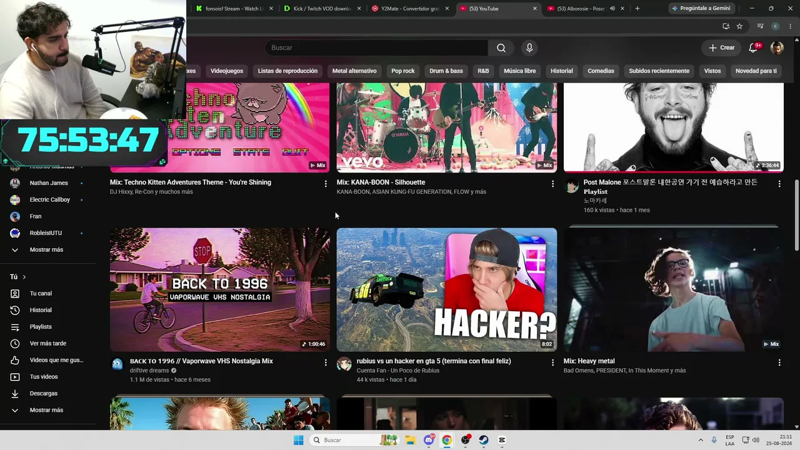Open the Windows Start menu
This screenshot has width=800, height=450.
[x=299, y=440]
